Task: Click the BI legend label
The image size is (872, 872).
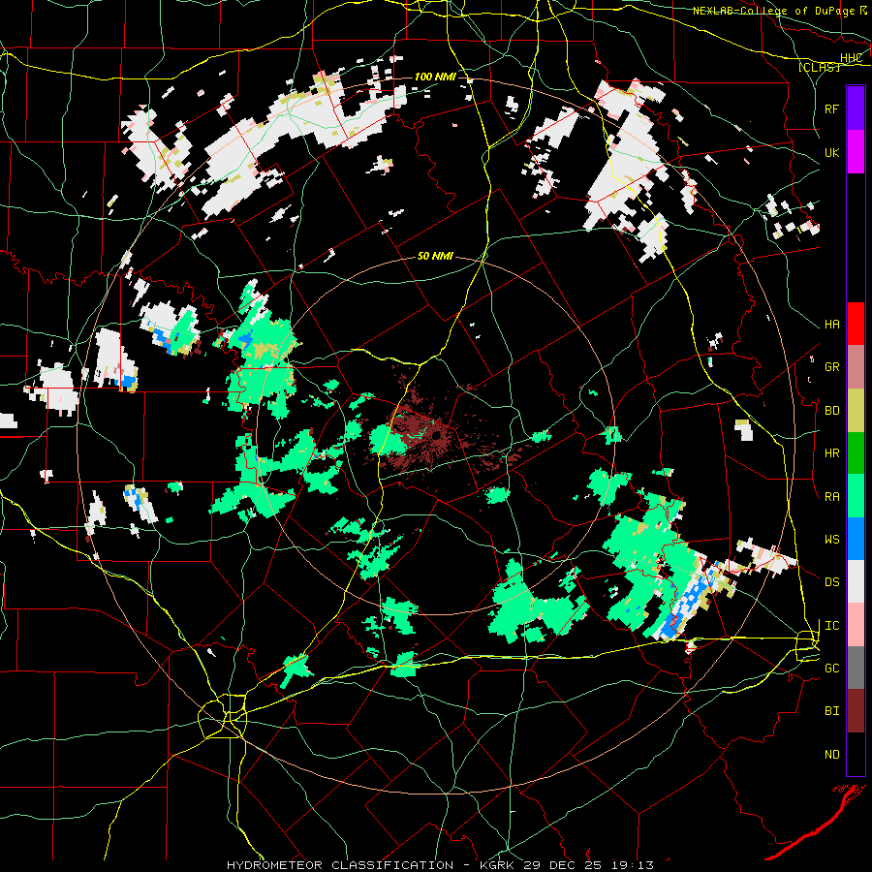Action: (831, 711)
